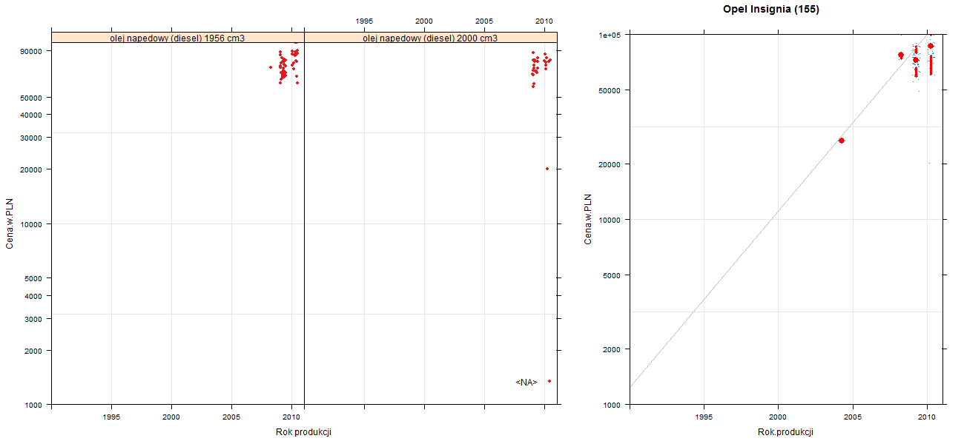Screen dimensions: 964x444
Task: Click the 2010 year label under Opel Insignia chart
Action: [927, 418]
